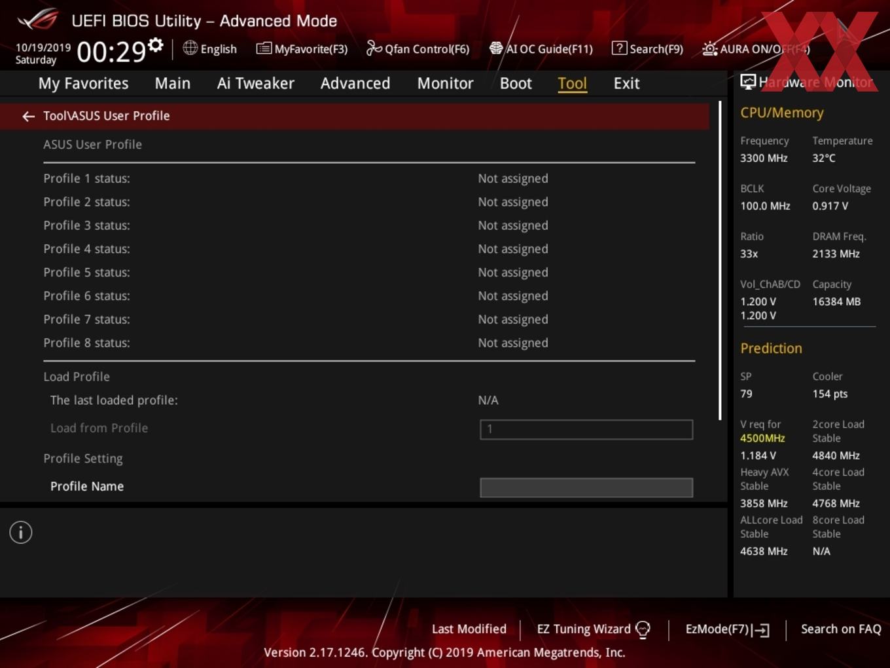Click the AURA light bulb icon

tap(709, 48)
